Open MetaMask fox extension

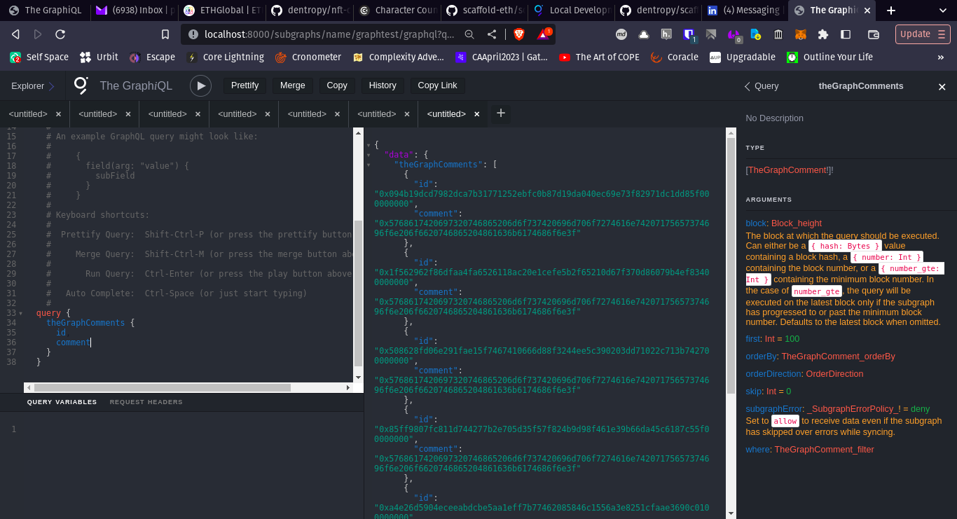(801, 34)
